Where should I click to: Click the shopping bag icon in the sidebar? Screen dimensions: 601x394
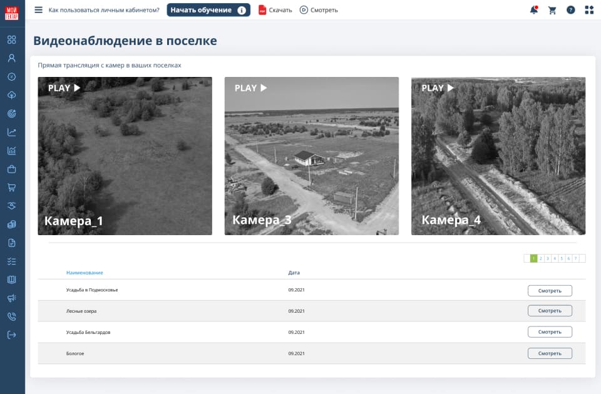pos(11,168)
